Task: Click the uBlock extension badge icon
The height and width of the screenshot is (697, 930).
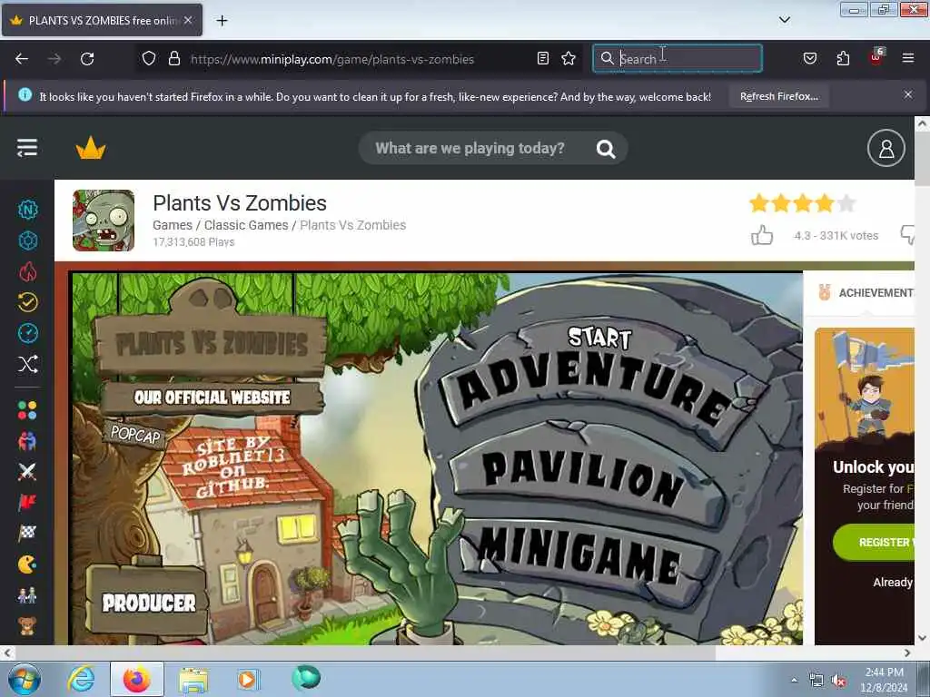Action: point(876,57)
